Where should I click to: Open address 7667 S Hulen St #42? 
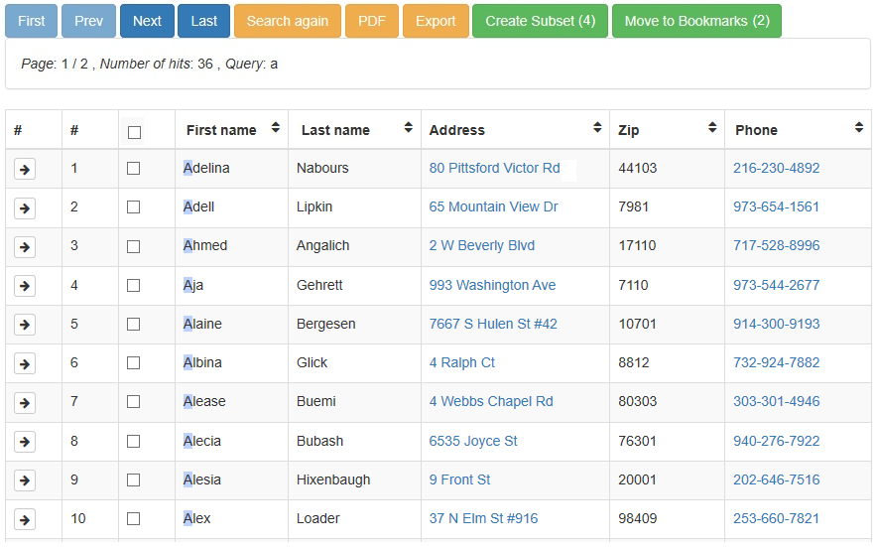[x=493, y=324]
